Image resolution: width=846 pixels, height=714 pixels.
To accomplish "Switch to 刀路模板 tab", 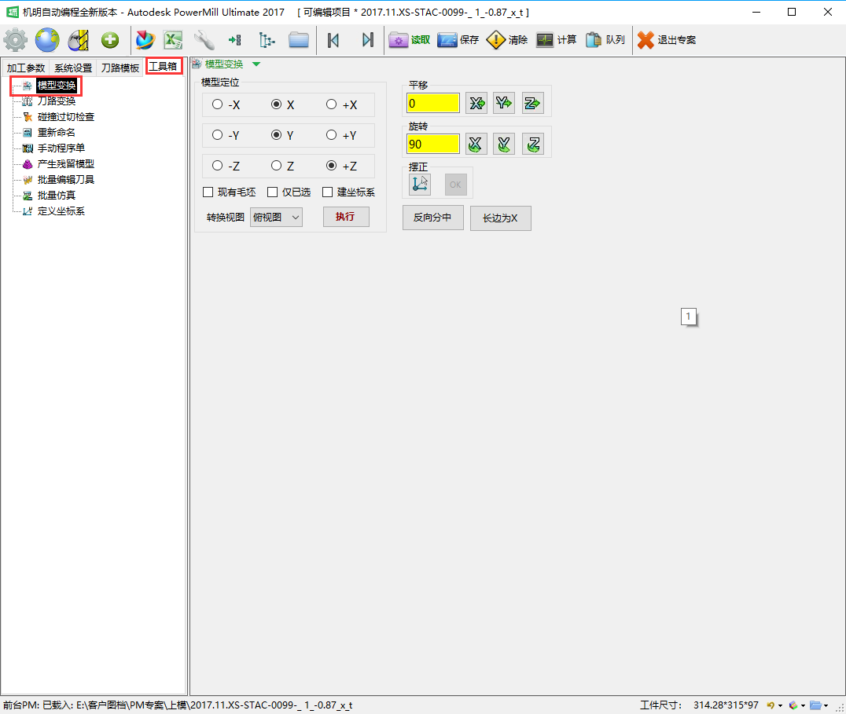I will tap(120, 68).
